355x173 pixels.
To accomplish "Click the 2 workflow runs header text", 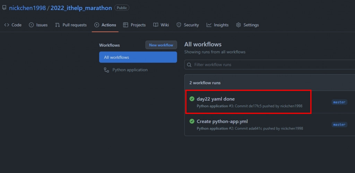I will [205, 83].
